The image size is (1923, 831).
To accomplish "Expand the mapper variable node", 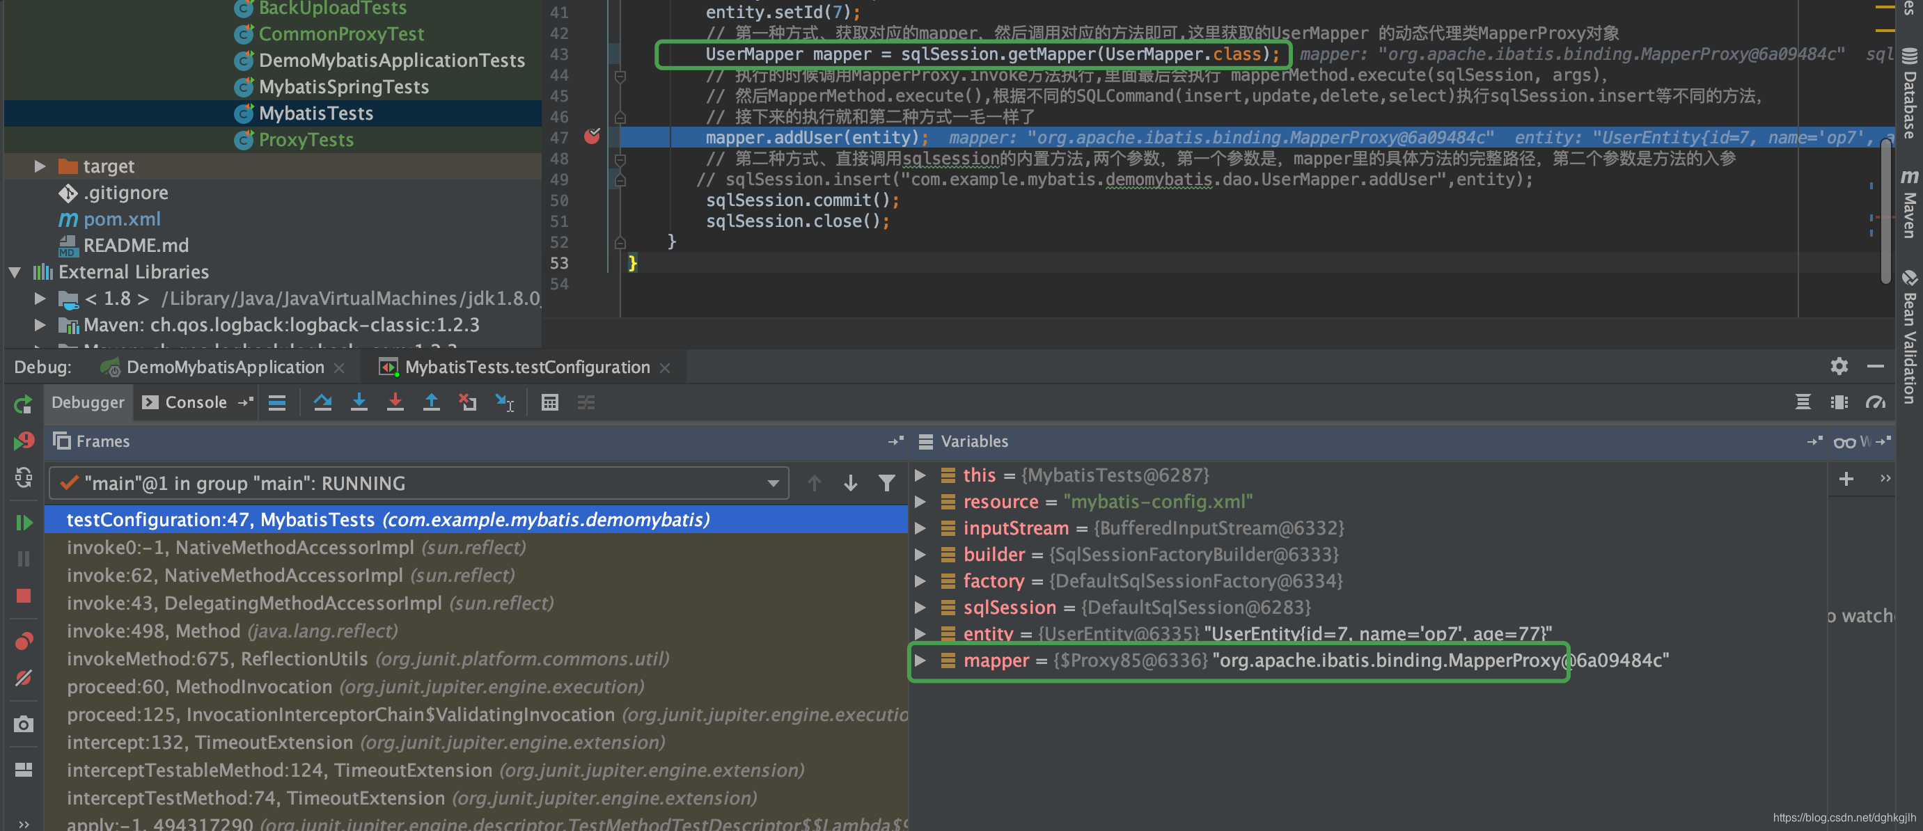I will (920, 660).
